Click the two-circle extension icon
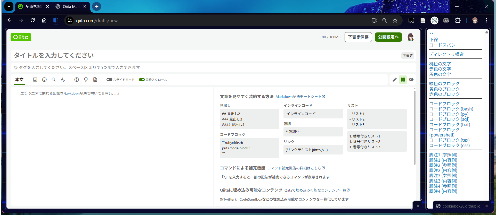 [x=411, y=21]
